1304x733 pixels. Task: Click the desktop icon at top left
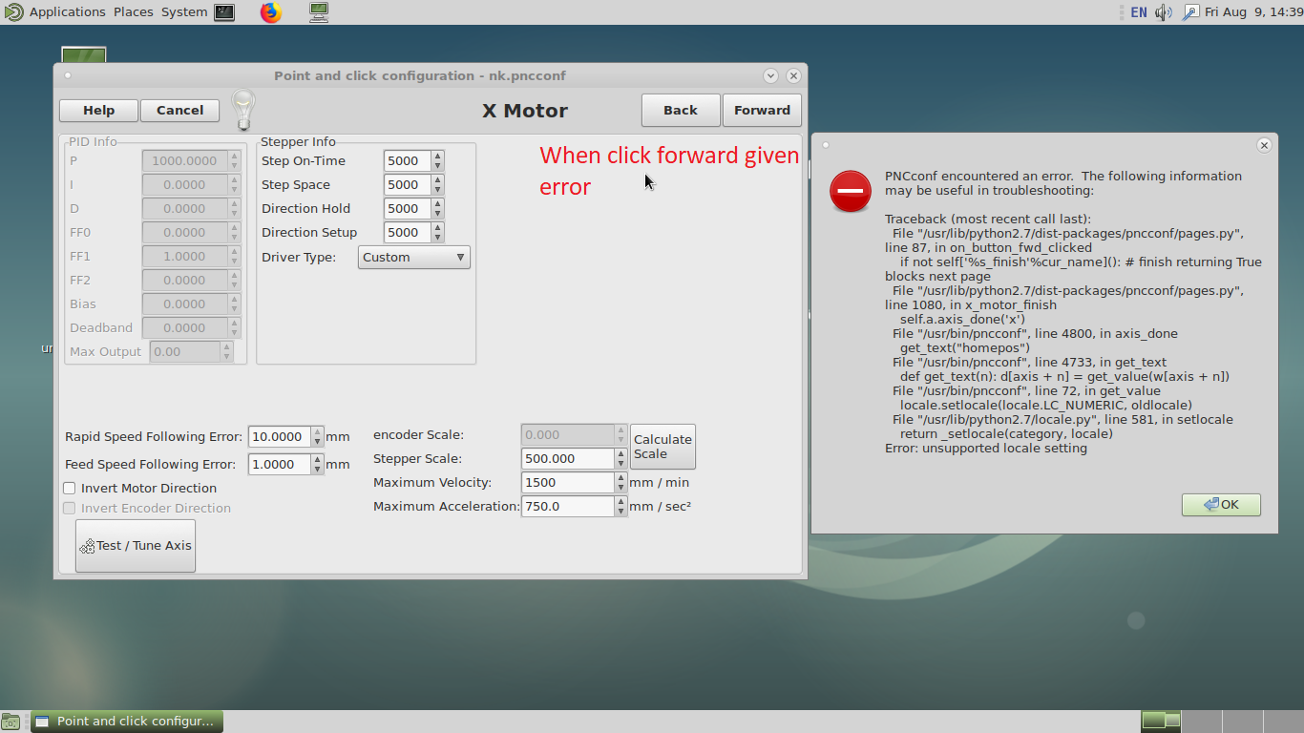[83, 55]
